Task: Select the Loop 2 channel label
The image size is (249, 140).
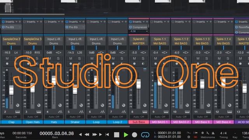Action: 117,122
